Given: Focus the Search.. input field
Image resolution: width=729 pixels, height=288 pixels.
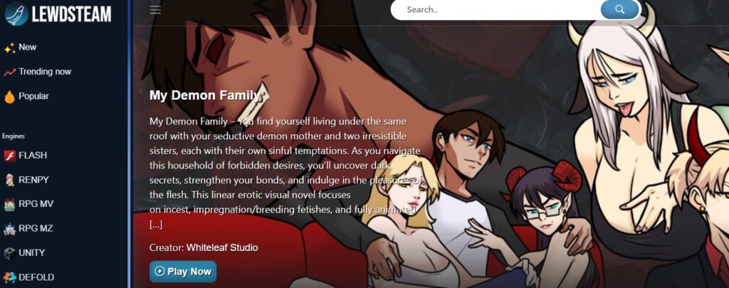Looking at the screenshot, I should [x=495, y=9].
